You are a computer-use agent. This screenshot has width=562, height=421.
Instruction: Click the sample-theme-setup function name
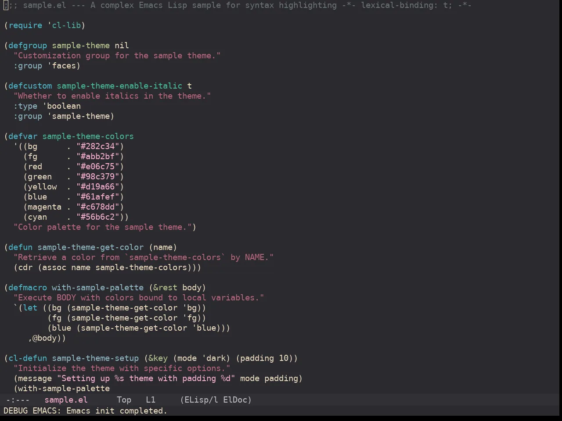pos(95,358)
